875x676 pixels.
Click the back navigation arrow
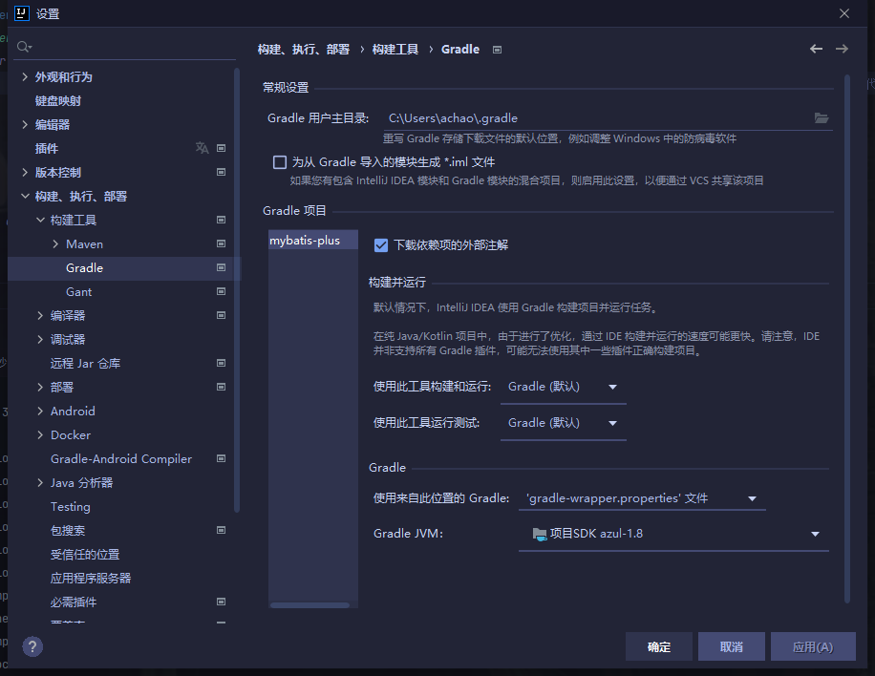coord(816,49)
